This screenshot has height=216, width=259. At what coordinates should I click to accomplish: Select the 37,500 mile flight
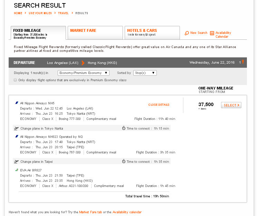[x=231, y=105]
